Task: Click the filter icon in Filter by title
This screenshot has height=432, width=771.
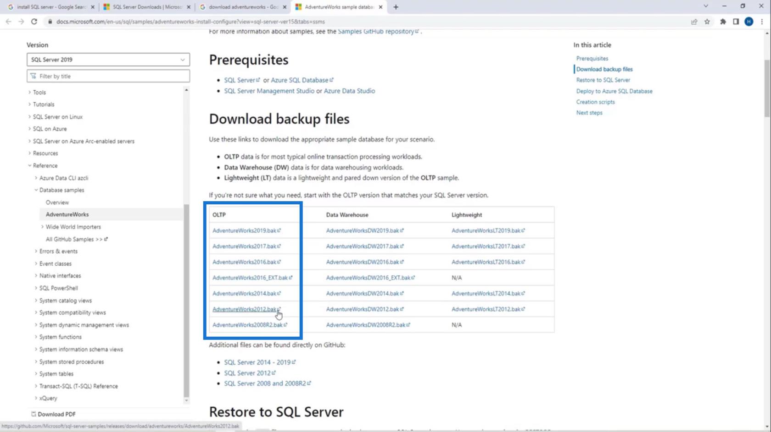Action: point(33,76)
